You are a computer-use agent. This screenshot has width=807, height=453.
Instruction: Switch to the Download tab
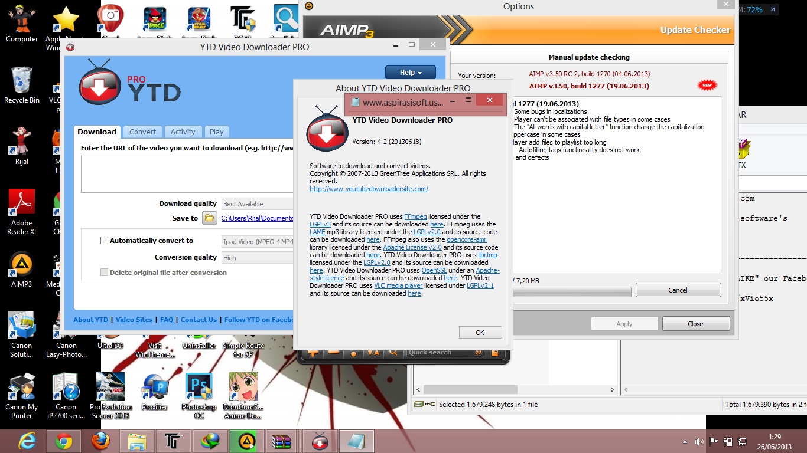click(x=97, y=132)
